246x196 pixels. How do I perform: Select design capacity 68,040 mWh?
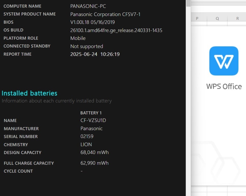click(95, 153)
